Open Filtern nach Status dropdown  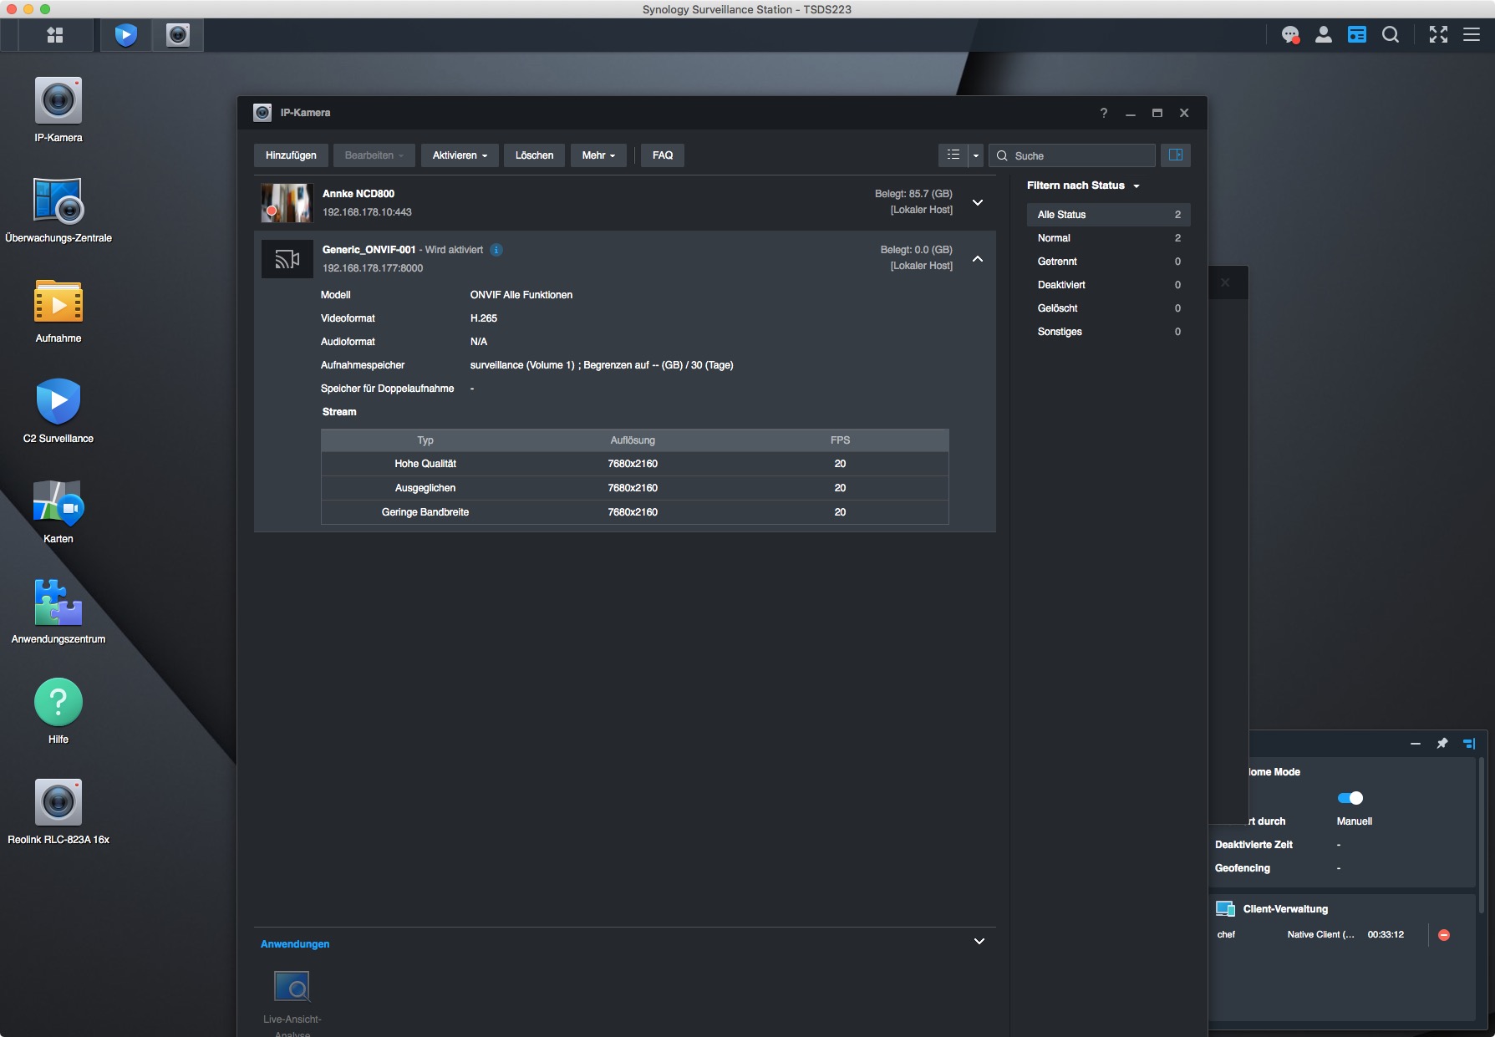tap(1083, 186)
